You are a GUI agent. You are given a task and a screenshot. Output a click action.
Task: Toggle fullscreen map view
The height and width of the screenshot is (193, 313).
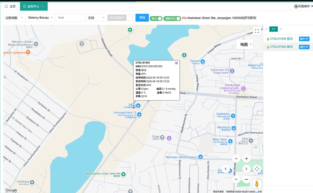[257, 31]
